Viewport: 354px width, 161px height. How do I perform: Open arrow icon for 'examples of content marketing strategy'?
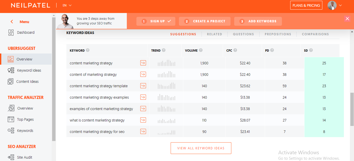143,109
